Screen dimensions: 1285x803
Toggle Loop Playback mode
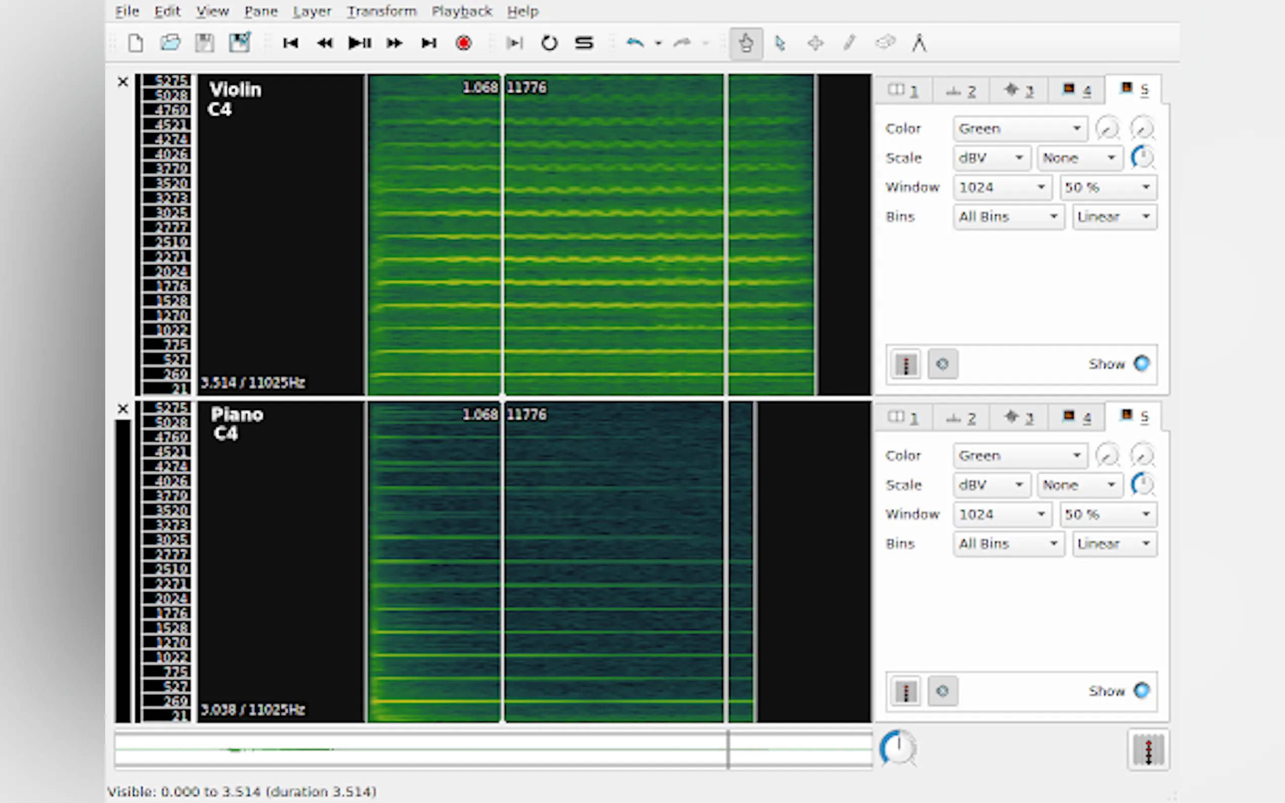(x=549, y=43)
